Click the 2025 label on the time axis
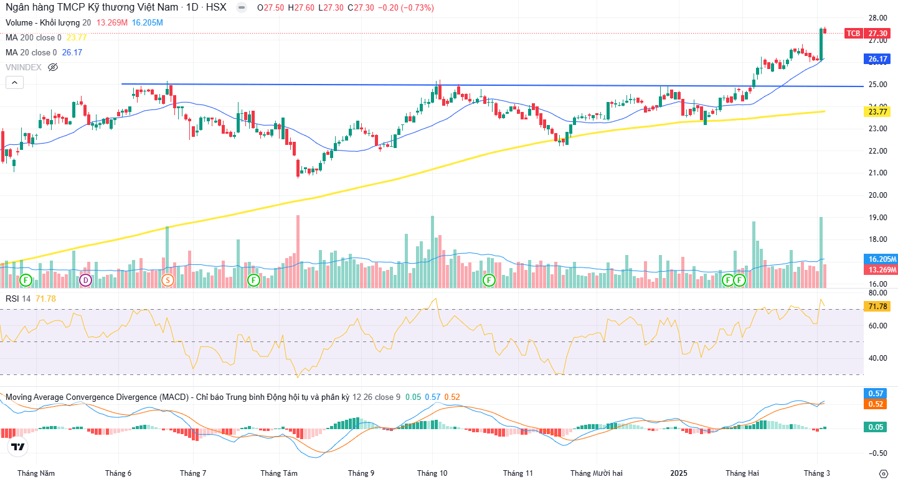Image resolution: width=898 pixels, height=482 pixels. coord(679,473)
